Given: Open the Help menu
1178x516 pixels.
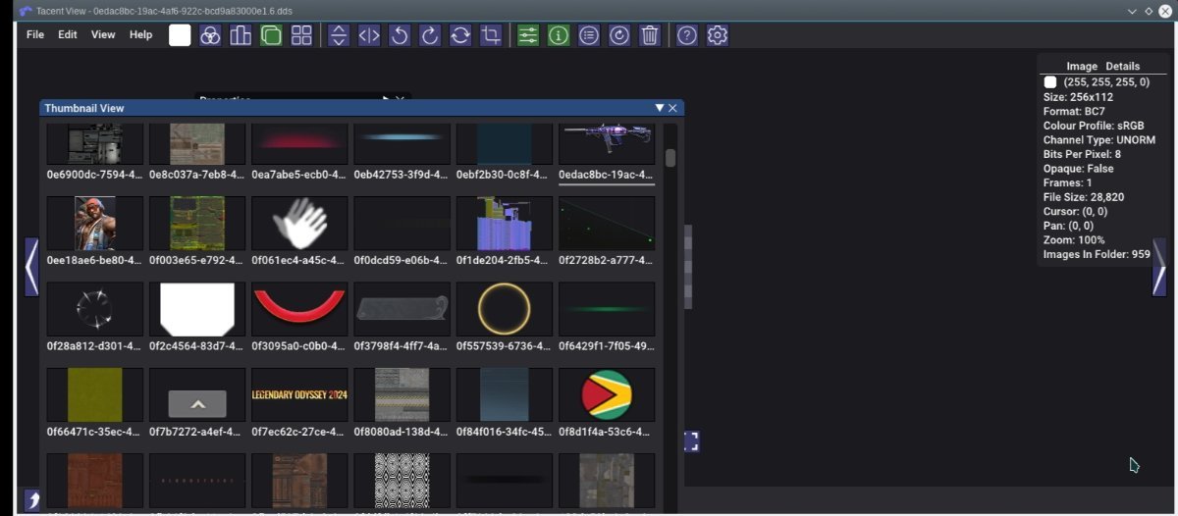Looking at the screenshot, I should point(141,34).
